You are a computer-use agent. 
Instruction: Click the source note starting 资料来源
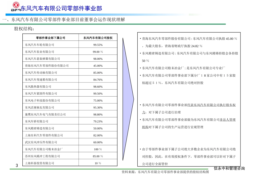165,172
